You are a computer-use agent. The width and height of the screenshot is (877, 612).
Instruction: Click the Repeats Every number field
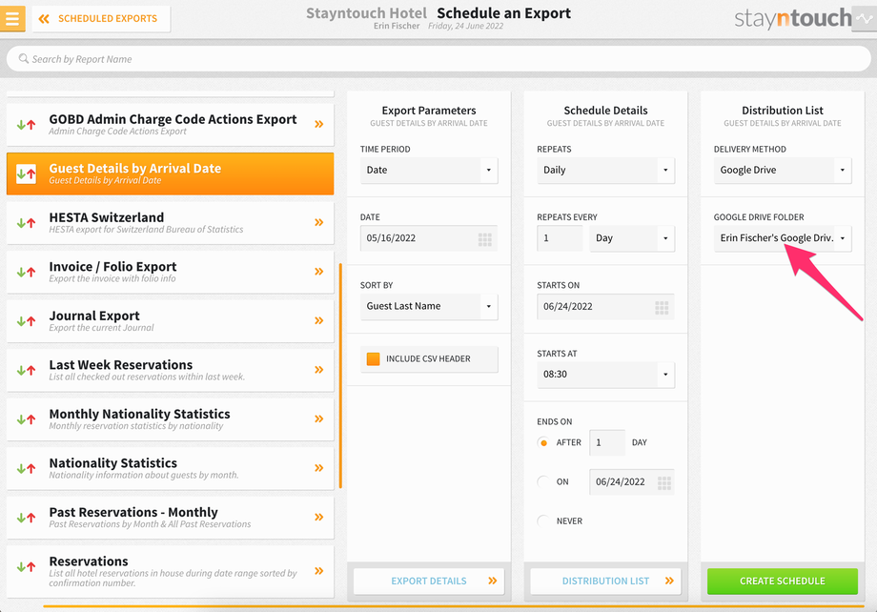tap(560, 238)
